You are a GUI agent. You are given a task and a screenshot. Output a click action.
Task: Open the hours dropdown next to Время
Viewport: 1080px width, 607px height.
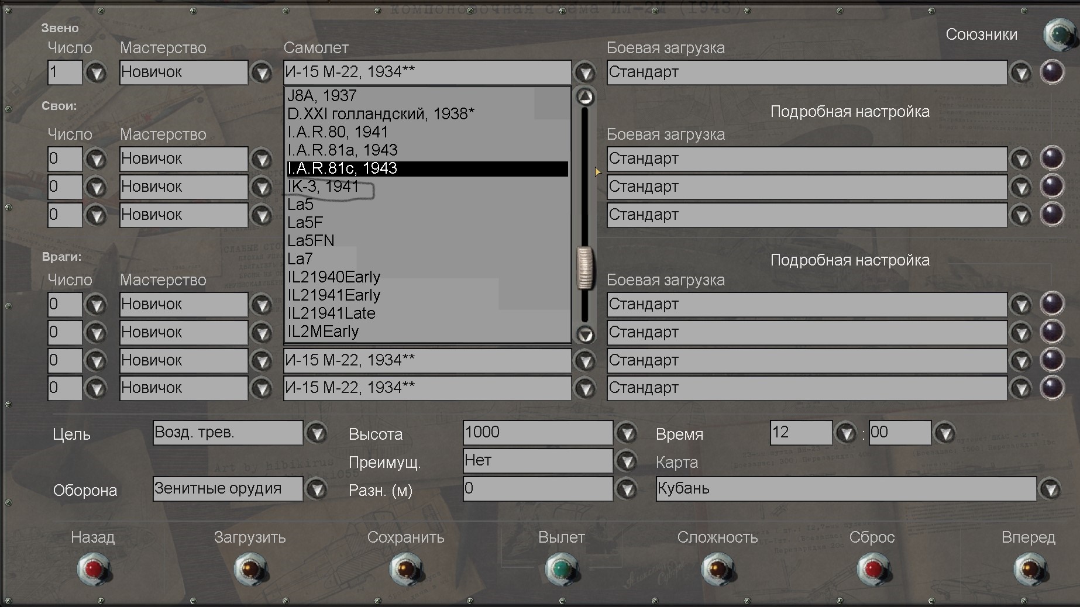pos(846,433)
